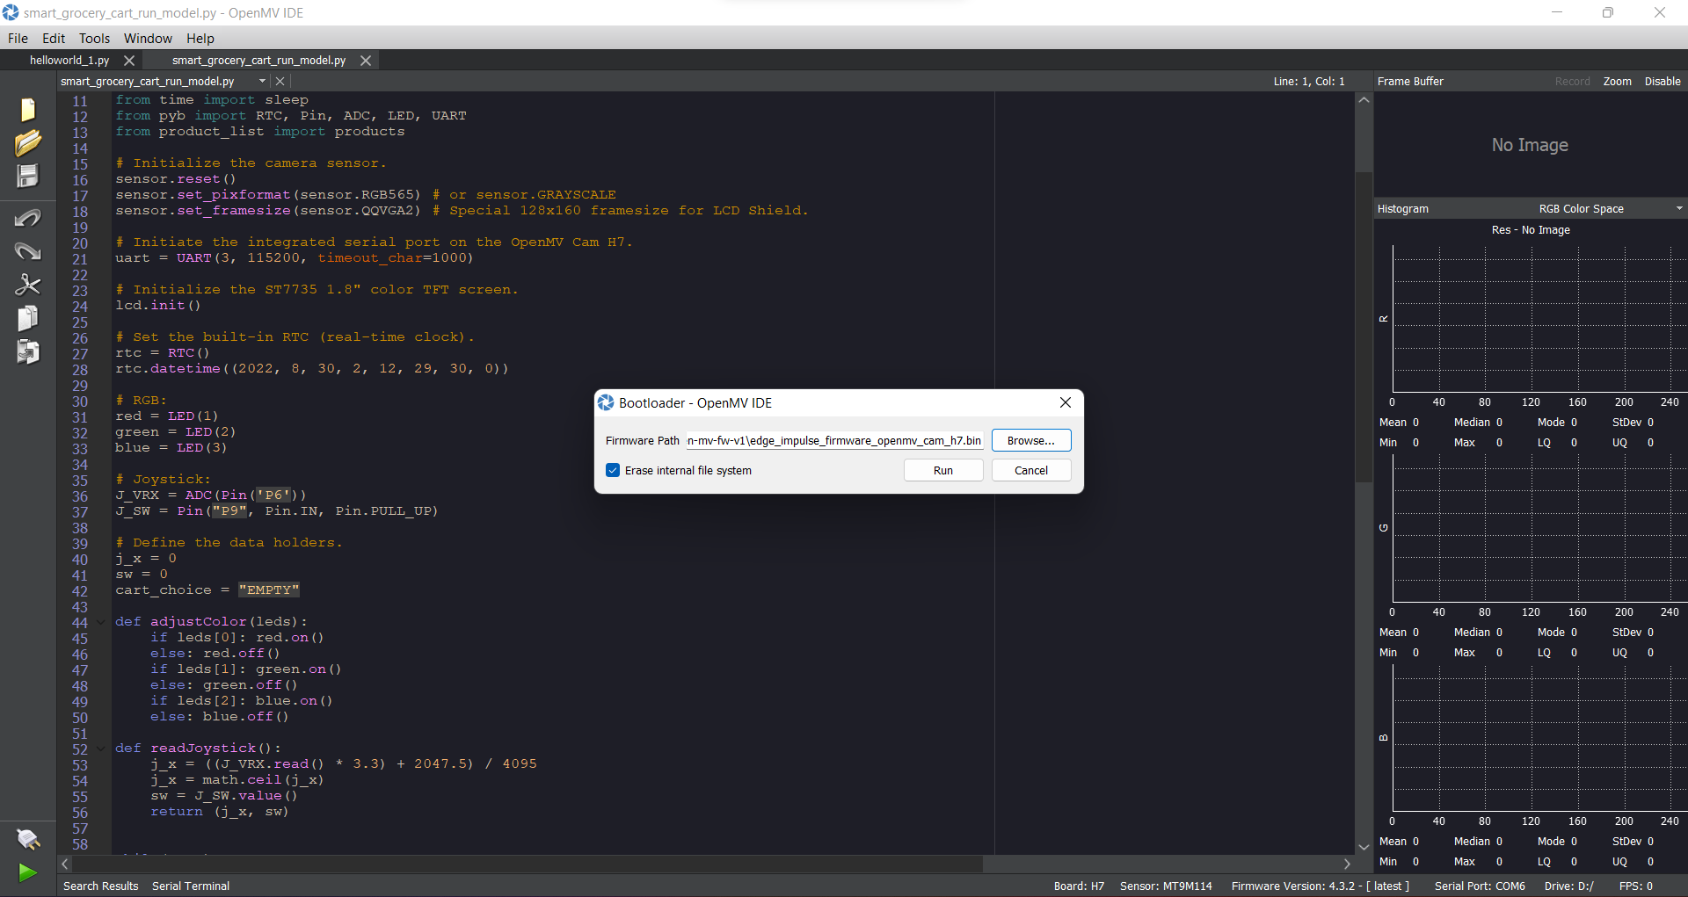Click the sensor.reset() code line
1688x897 pixels.
pyautogui.click(x=176, y=179)
